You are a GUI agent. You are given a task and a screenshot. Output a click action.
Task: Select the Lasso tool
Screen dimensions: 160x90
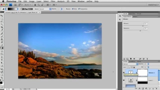[2, 21]
